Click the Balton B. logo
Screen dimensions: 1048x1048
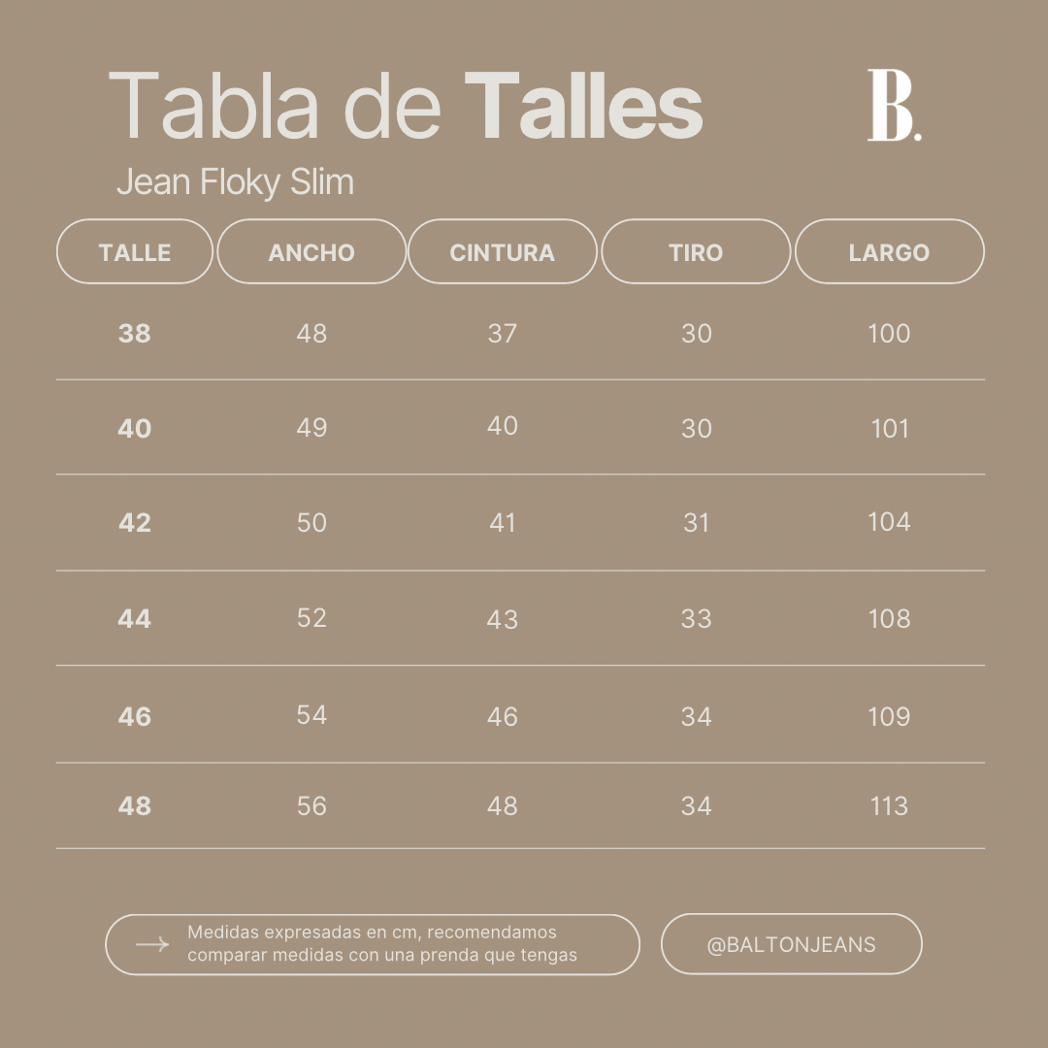click(895, 105)
